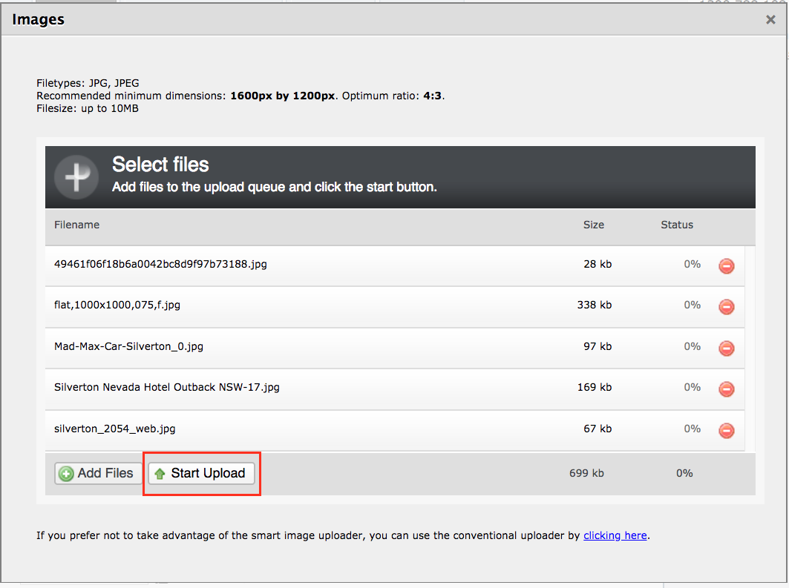Viewport: 789px width, 588px height.
Task: Select the silverton_2054_web.jpg filename
Action: coord(115,429)
